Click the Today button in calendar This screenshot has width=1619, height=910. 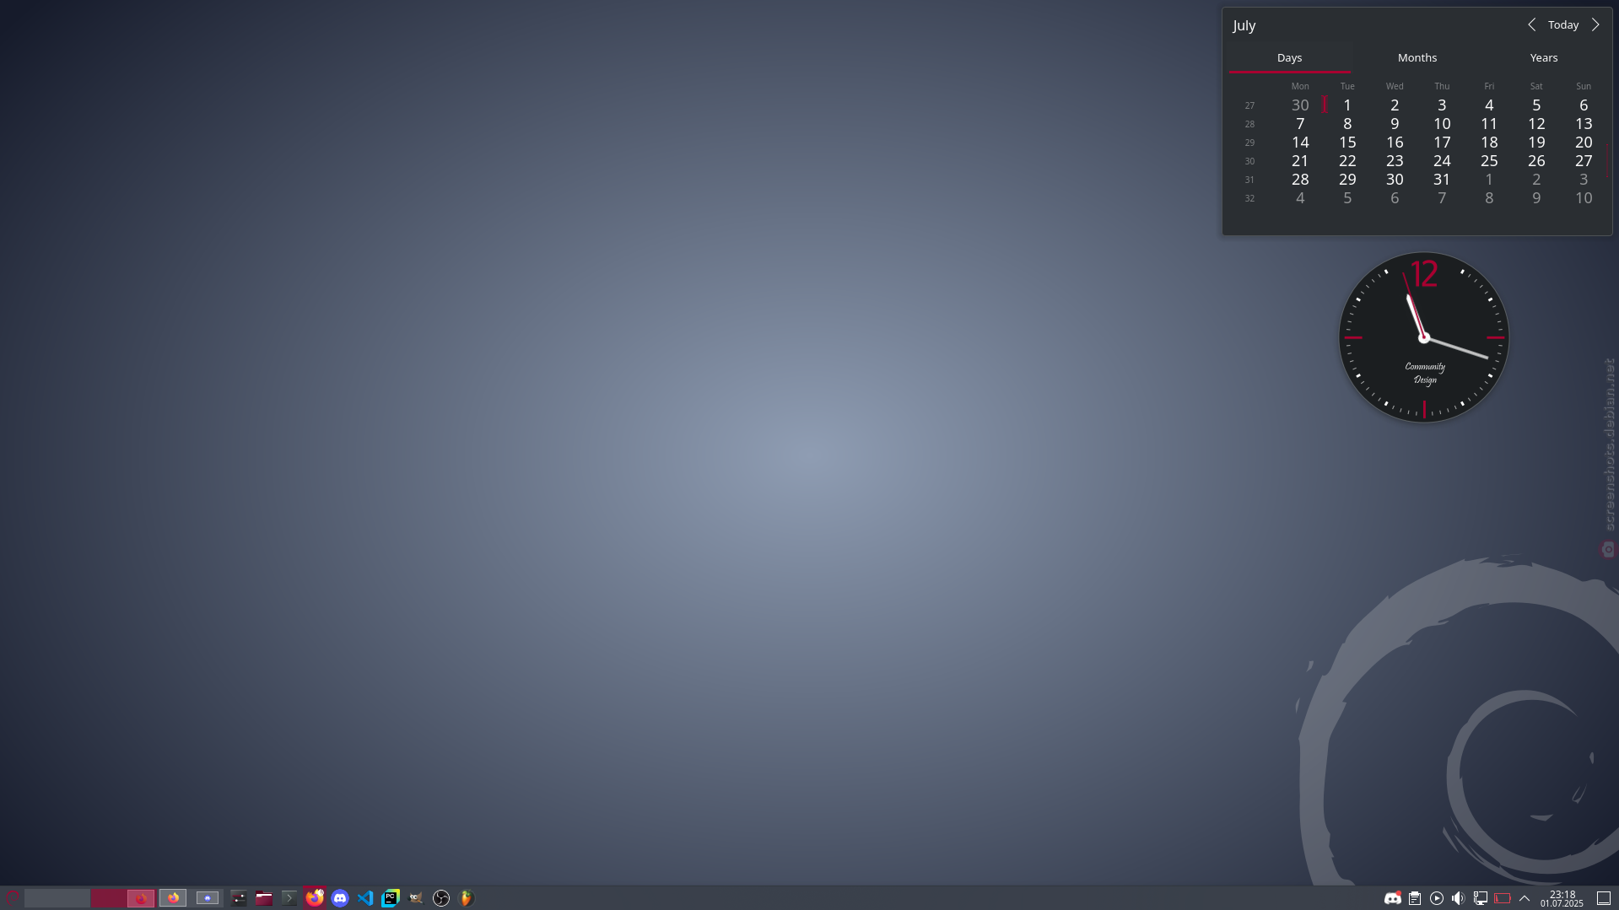pos(1563,25)
